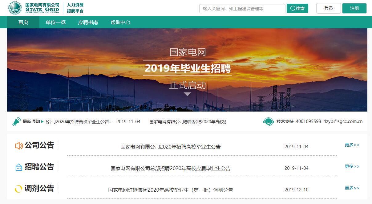Click the support phone number 4001095598
Viewport: 372px width, 204px height.
point(308,121)
